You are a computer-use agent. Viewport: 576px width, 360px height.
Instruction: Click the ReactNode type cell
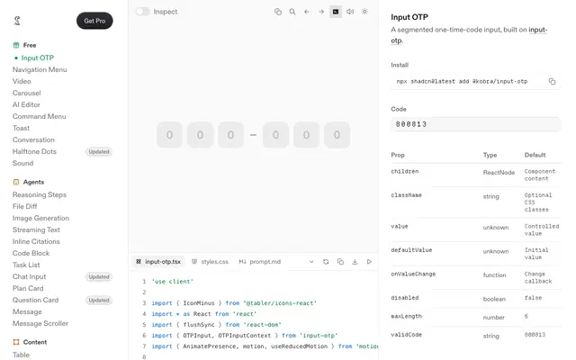pos(499,172)
